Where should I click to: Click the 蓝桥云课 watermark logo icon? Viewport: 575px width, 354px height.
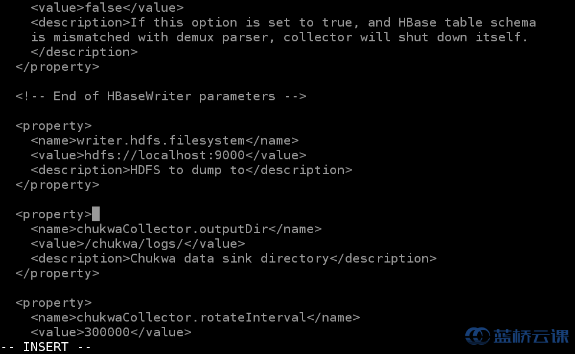(477, 336)
